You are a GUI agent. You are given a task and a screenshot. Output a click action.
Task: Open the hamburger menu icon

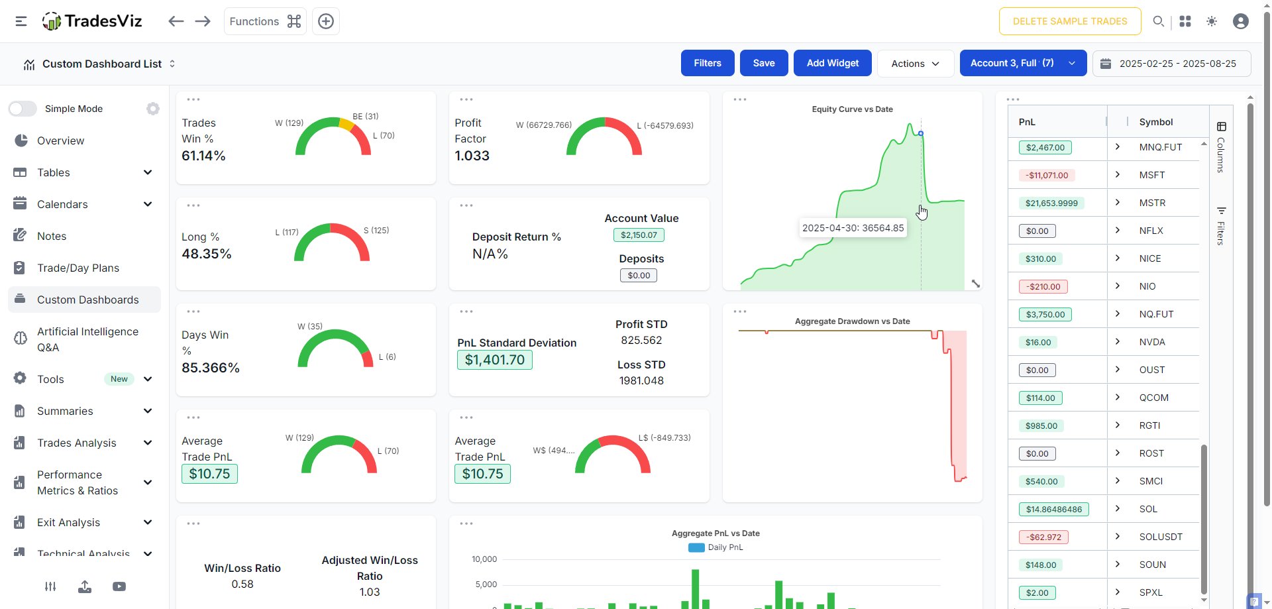(x=21, y=21)
